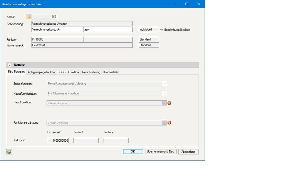Click the Standard button in Funktion row
The image size is (300, 169).
(149, 39)
